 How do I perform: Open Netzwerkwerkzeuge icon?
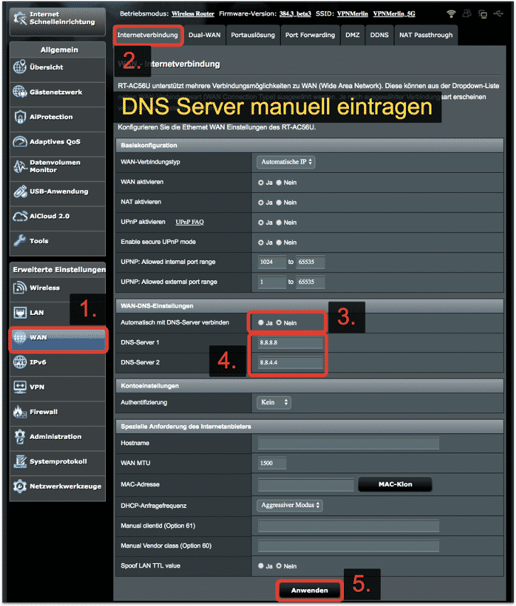point(20,487)
